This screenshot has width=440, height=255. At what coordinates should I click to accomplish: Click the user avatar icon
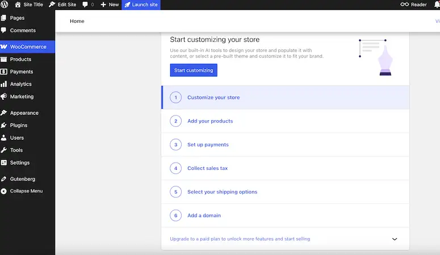(x=436, y=5)
